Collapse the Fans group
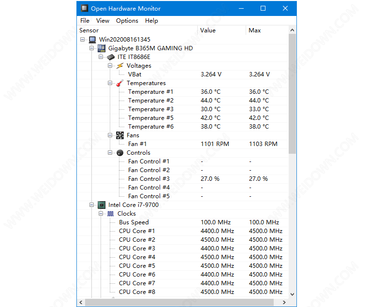Viewport: 382px width, 307px height. (110, 135)
